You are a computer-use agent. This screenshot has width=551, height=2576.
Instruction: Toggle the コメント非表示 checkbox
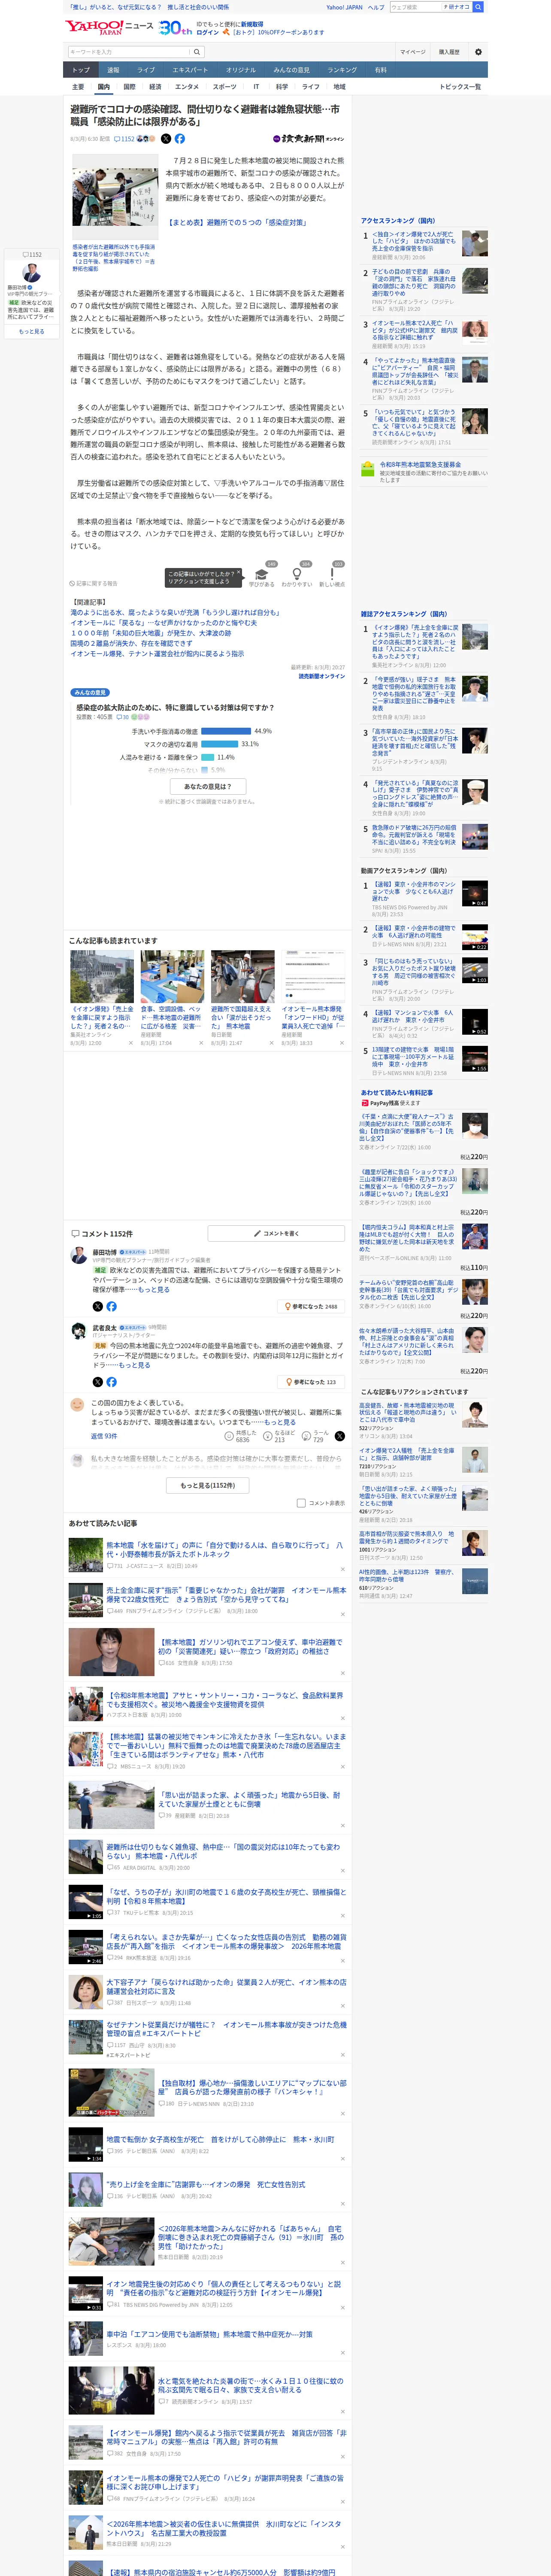click(x=301, y=1503)
